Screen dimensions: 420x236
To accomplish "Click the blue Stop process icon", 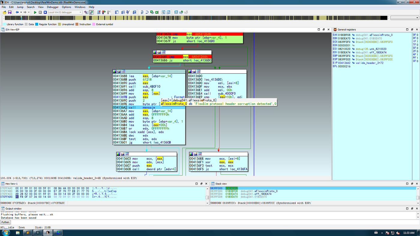I will click(45, 12).
